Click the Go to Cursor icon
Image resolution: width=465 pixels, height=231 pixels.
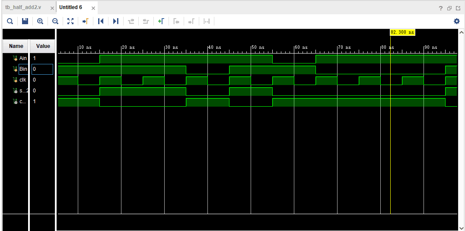[x=86, y=21]
